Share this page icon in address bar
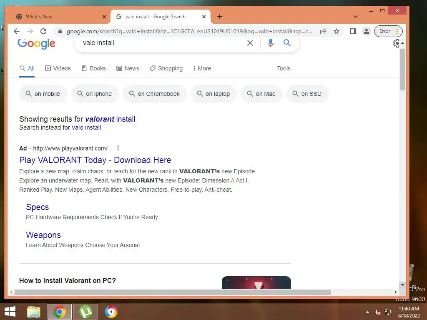 point(323,31)
